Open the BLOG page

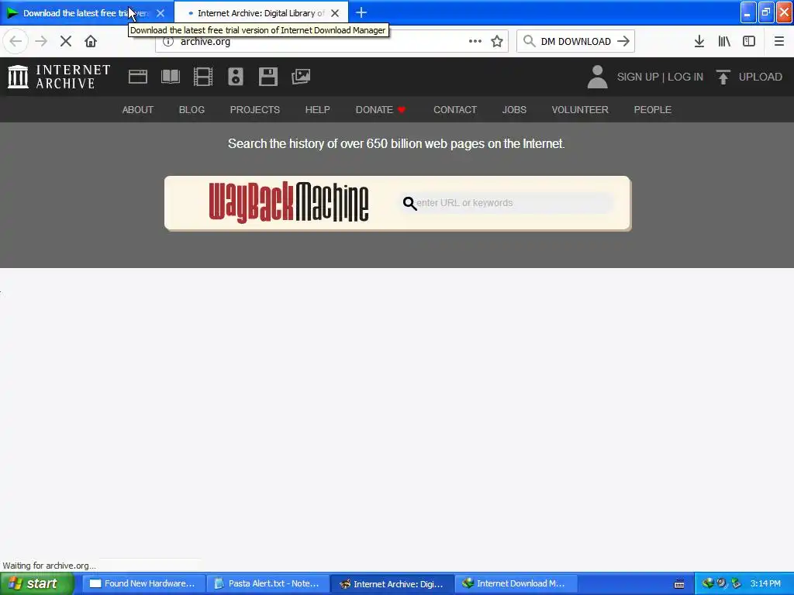[192, 110]
